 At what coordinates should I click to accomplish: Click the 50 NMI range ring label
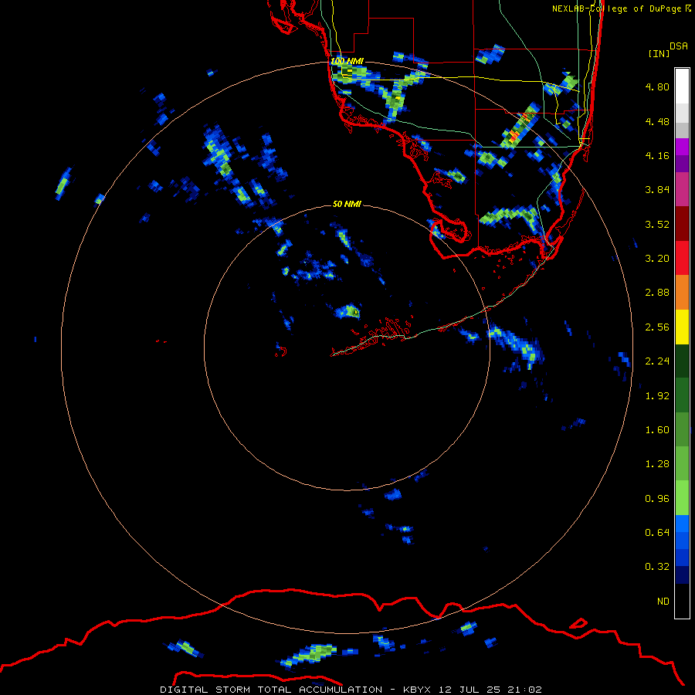click(347, 204)
